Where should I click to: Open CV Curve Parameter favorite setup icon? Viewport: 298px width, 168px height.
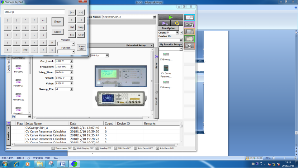[x=166, y=71]
